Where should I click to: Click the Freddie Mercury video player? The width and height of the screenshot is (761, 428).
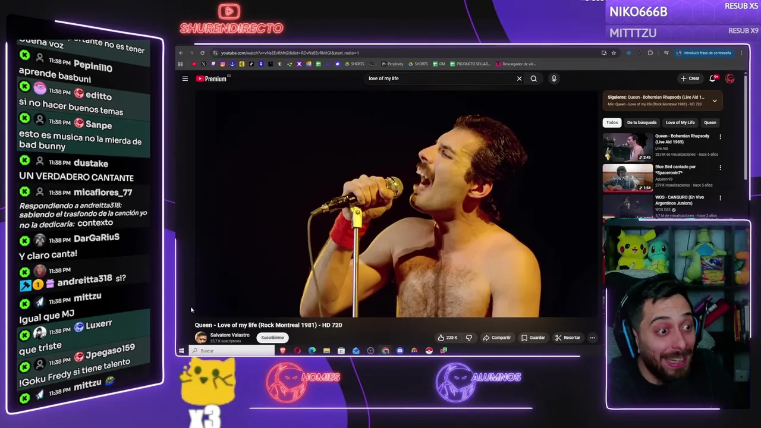tap(396, 204)
